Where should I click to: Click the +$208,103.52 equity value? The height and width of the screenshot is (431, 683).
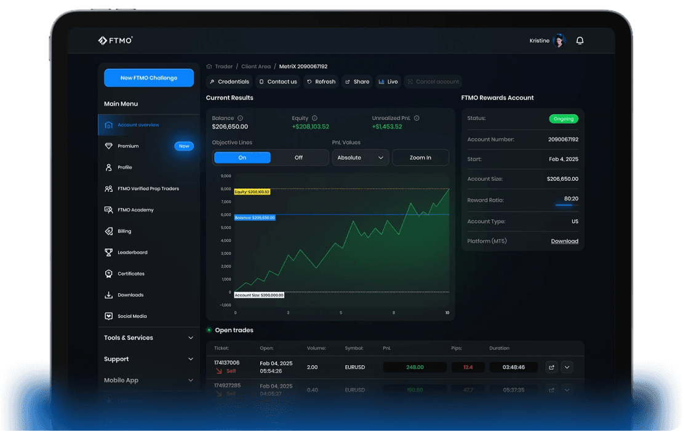coord(311,127)
